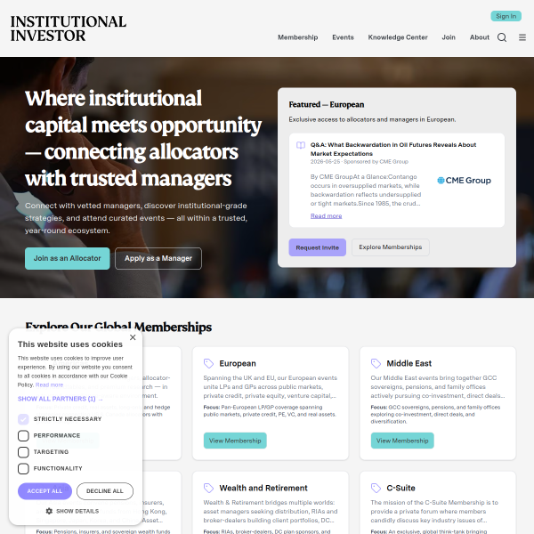Close the cookie banner with X
The height and width of the screenshot is (534, 534).
coord(133,337)
